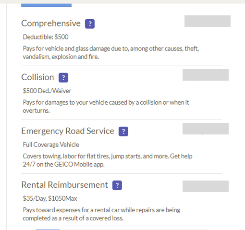The height and width of the screenshot is (230, 245).
Task: Click the gray price box beside Comprehensive
Action: pyautogui.click(x=208, y=21)
